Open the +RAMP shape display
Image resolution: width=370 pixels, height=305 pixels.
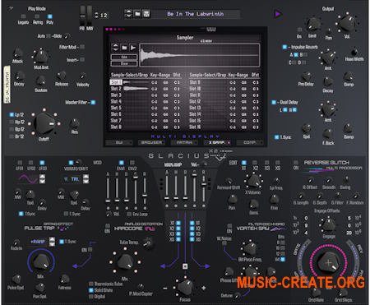pyautogui.click(x=38, y=242)
